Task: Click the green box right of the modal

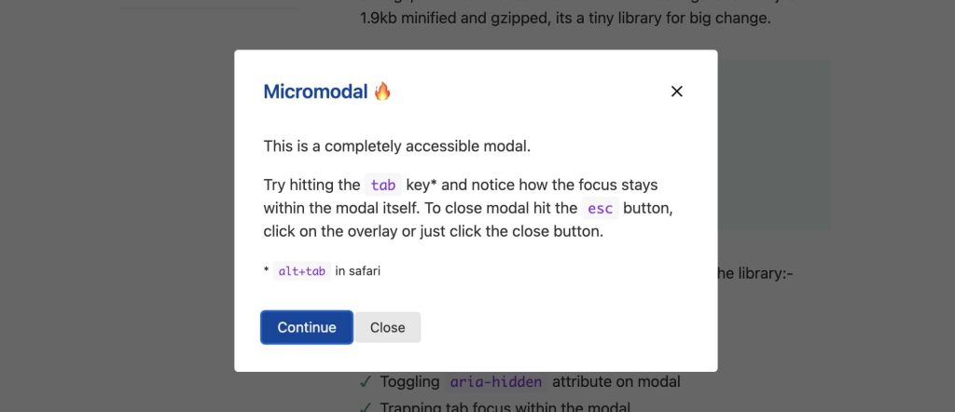Action: [x=773, y=140]
